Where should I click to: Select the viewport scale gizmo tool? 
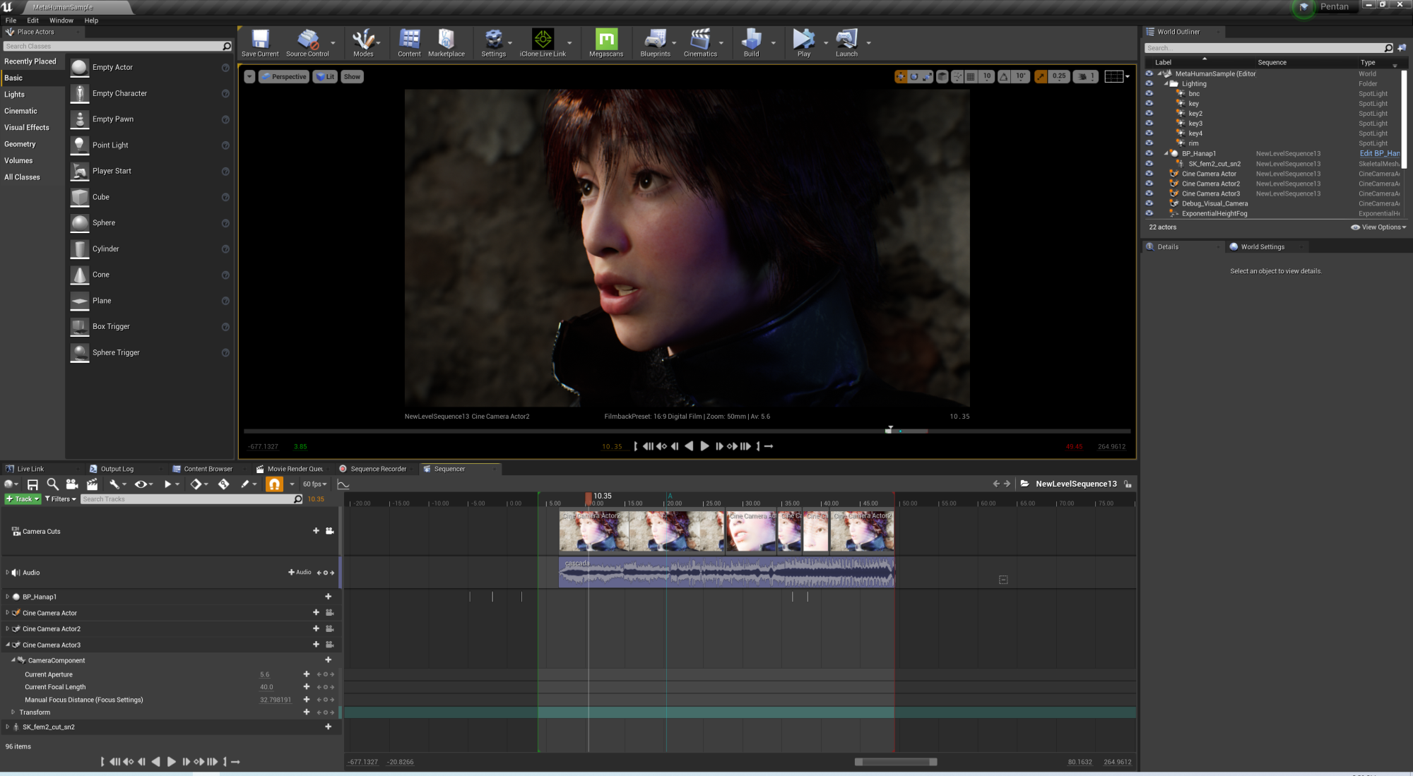coord(928,76)
